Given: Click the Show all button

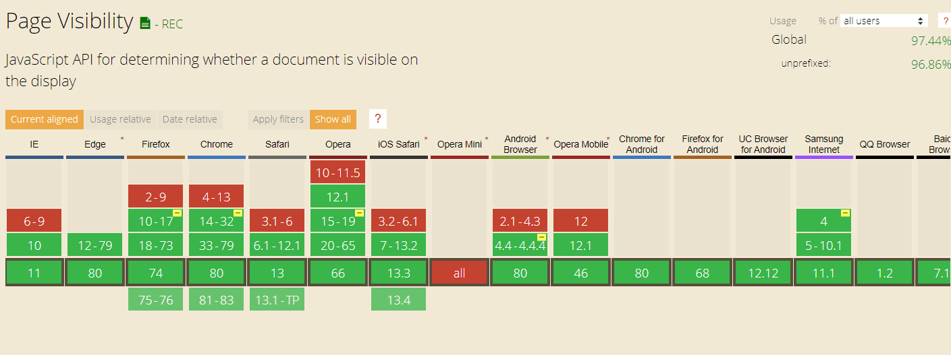Looking at the screenshot, I should tap(333, 119).
